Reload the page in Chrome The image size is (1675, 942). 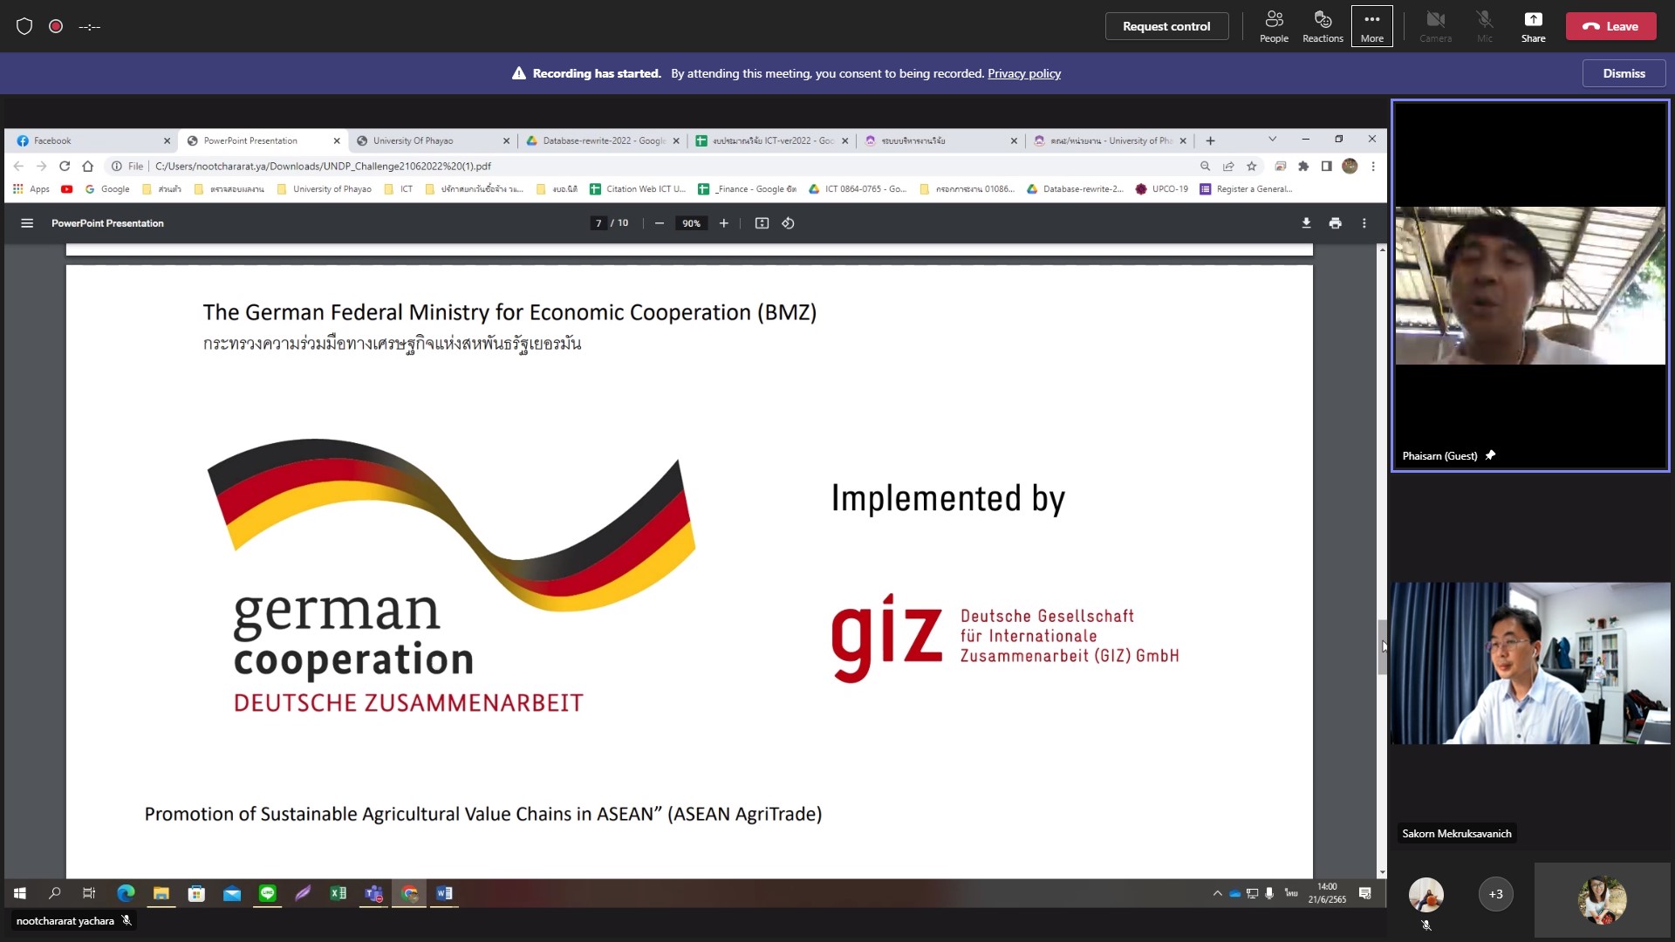64,166
